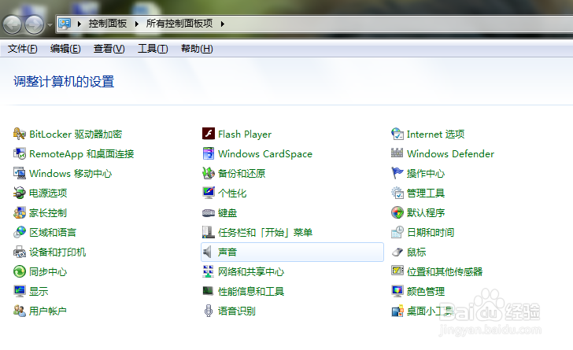This screenshot has width=573, height=350.
Task: Open the 个性化 link text
Action: [x=232, y=193]
